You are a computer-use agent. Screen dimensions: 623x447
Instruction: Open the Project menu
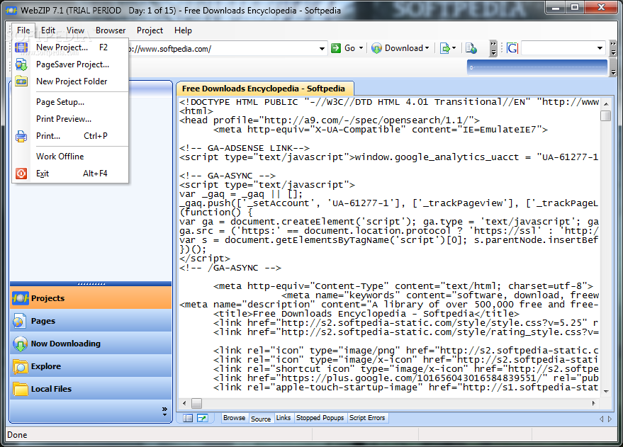(150, 30)
